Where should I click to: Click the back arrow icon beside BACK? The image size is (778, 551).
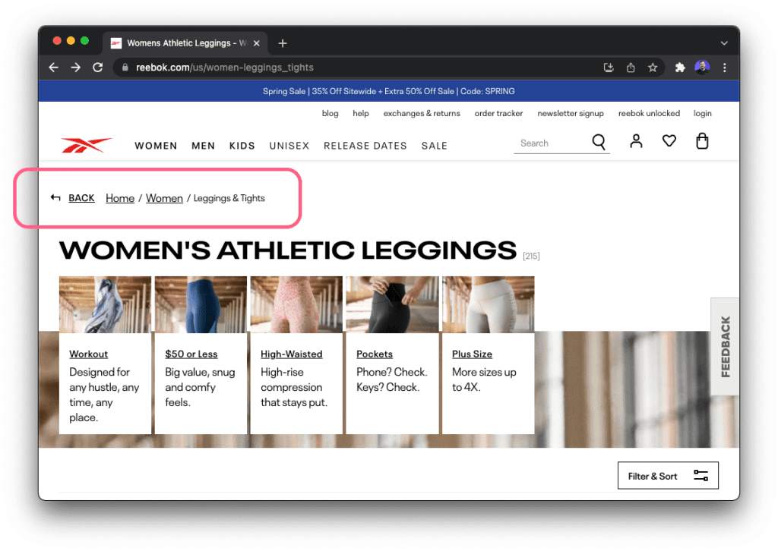[x=55, y=197]
